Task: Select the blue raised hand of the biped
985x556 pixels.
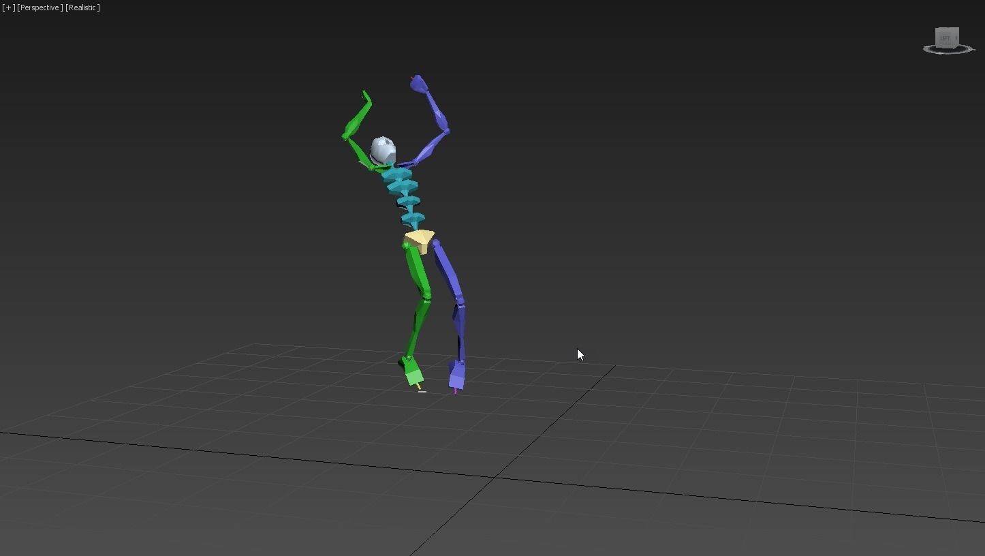Action: click(418, 84)
